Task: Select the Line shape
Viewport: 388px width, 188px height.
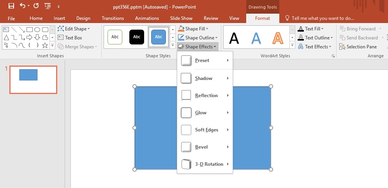Action: coord(14,30)
